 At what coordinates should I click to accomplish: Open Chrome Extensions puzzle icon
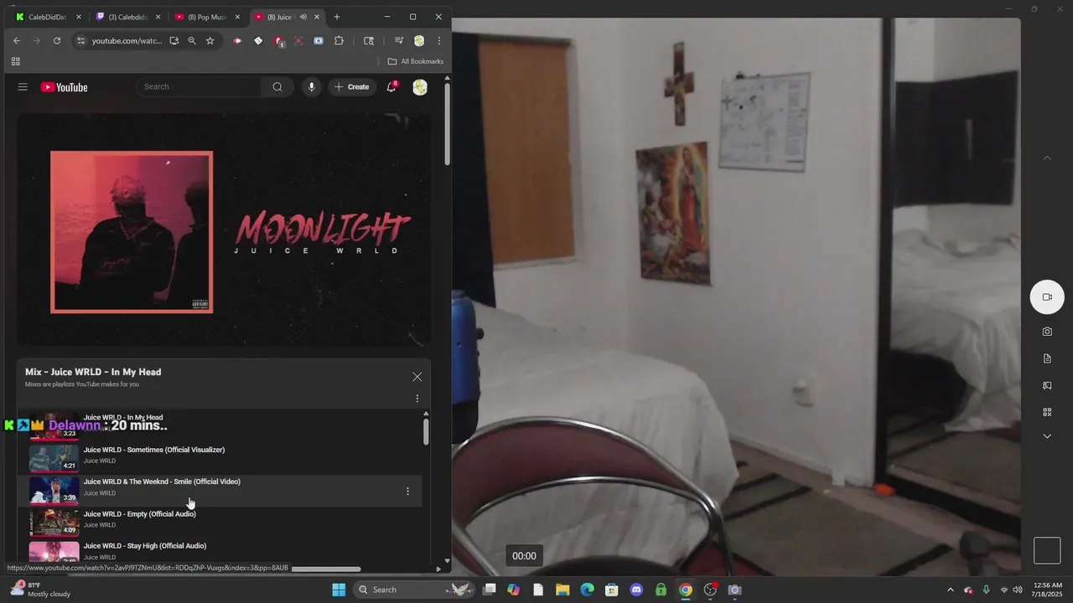(x=339, y=40)
